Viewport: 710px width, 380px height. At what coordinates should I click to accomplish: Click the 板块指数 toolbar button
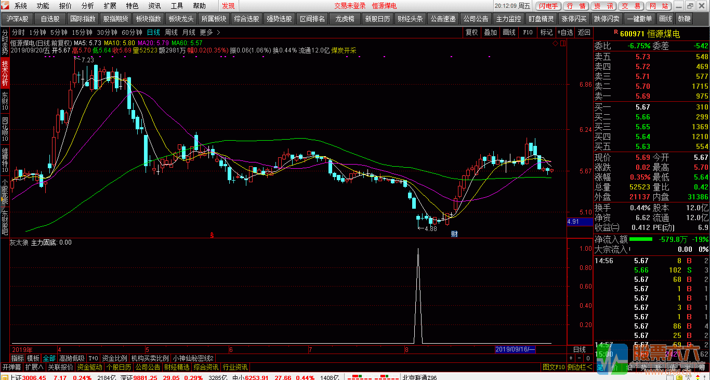(148, 19)
